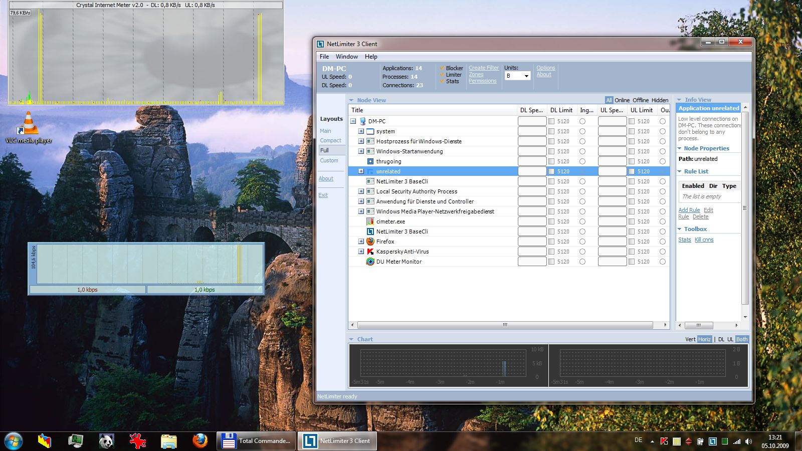Select the Compact layout
Viewport: 802px width, 451px height.
click(331, 141)
